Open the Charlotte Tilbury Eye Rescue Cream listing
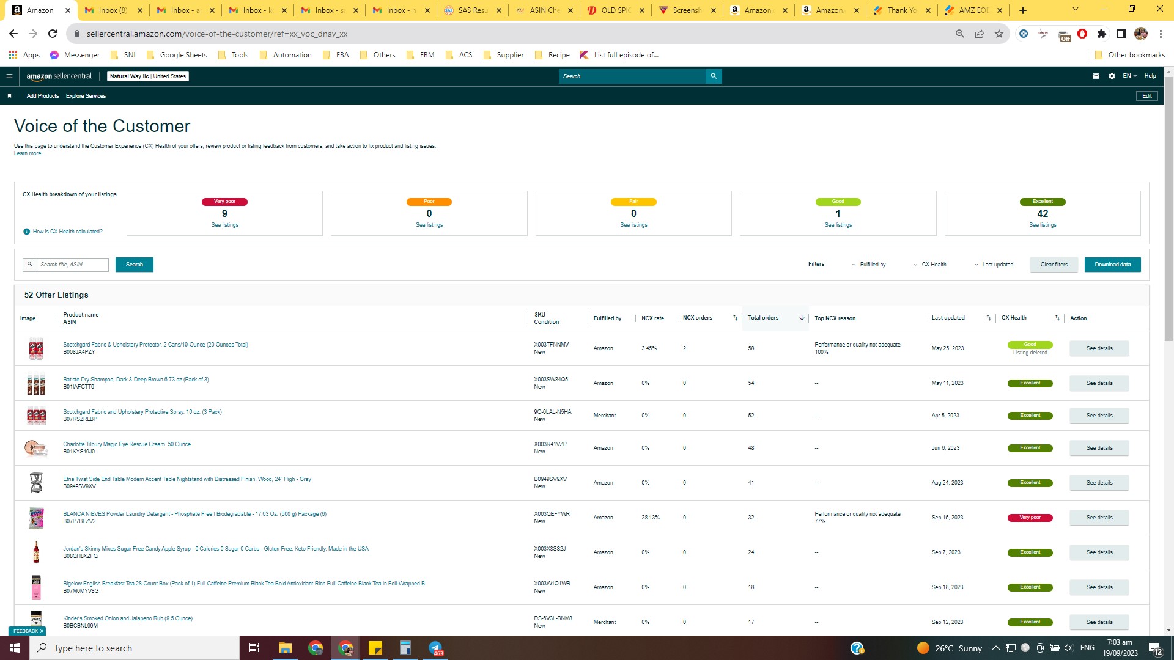1174x660 pixels. (127, 444)
